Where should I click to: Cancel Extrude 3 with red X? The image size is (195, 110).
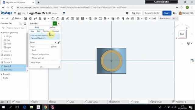coord(59,24)
